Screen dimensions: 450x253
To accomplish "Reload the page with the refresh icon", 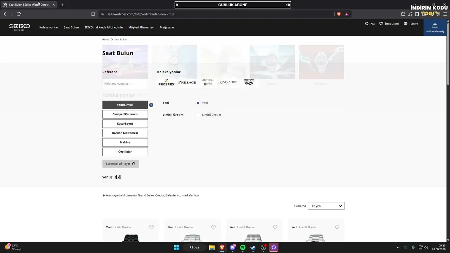I will [x=19, y=14].
